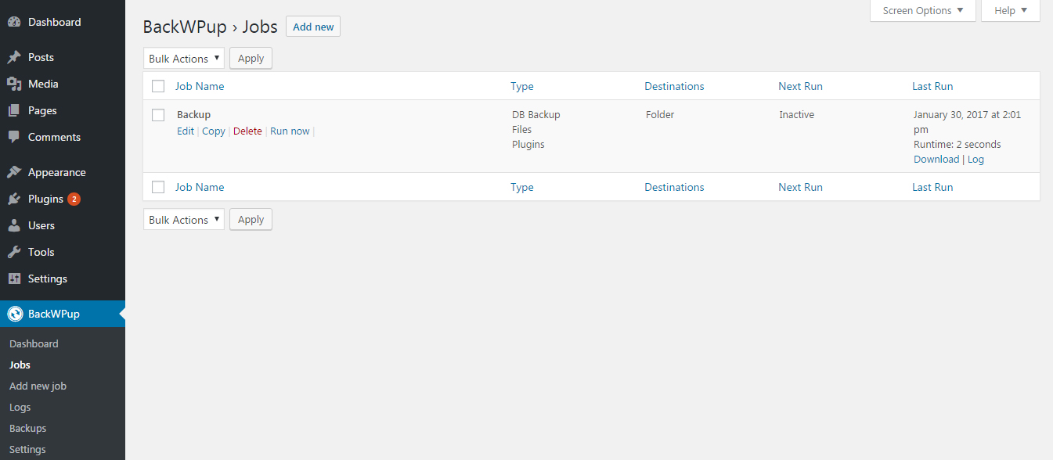The height and width of the screenshot is (460, 1053).
Task: Click the Appearance paintbrush icon
Action: pyautogui.click(x=14, y=172)
